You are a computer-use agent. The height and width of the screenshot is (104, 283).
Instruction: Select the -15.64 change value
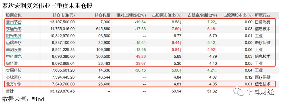pos(140,43)
